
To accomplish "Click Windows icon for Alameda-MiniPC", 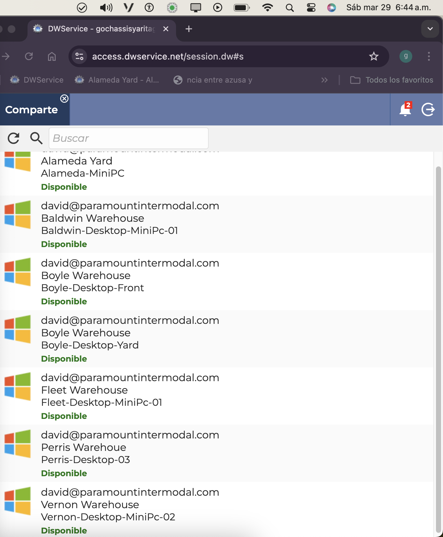I will (18, 161).
